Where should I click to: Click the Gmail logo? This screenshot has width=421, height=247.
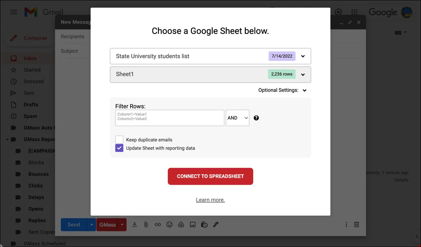44,12
